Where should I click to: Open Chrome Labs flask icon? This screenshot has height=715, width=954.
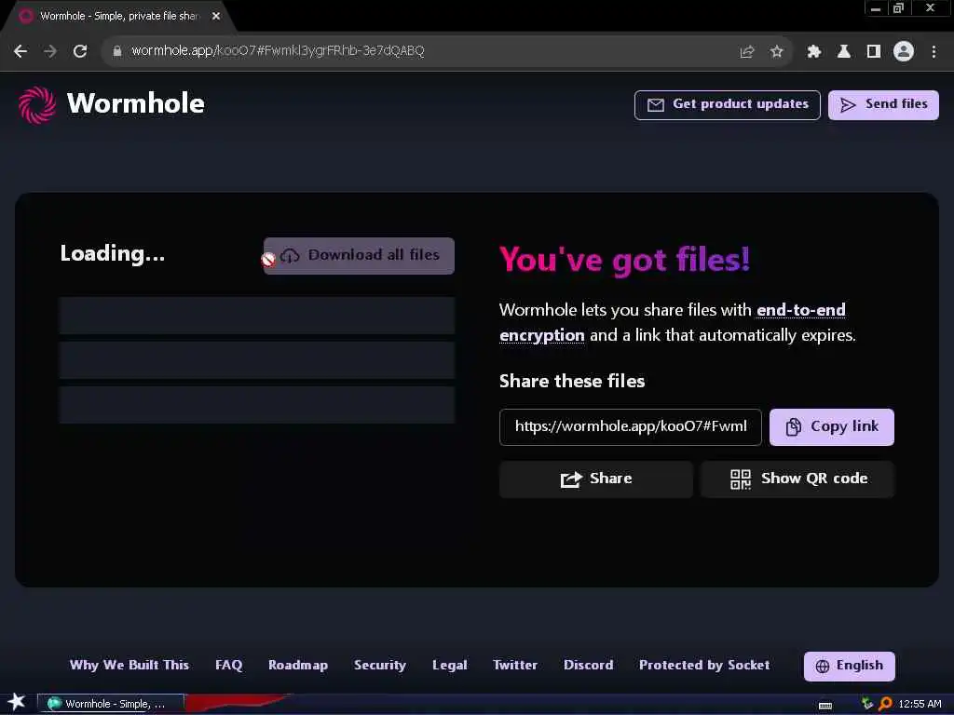click(844, 52)
